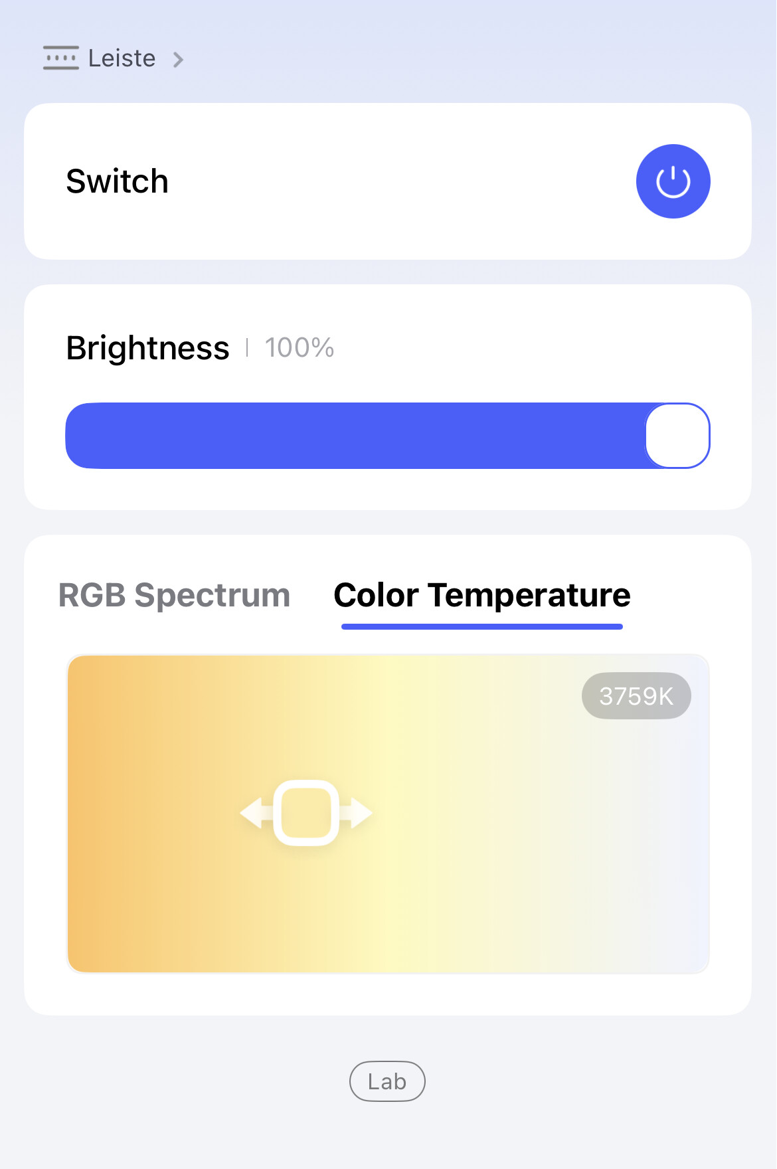
Task: Click the Leiste device name
Action: click(x=122, y=58)
